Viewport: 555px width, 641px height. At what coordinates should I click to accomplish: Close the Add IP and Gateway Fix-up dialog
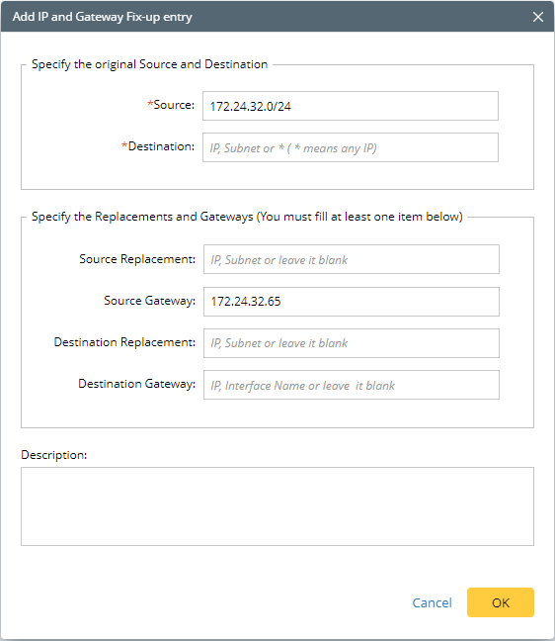538,17
